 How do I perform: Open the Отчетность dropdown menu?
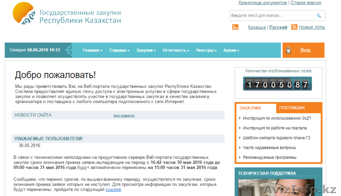[176, 50]
